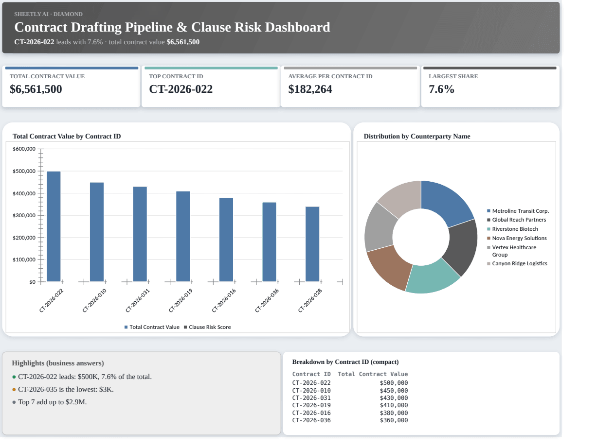The width and height of the screenshot is (597, 448).
Task: Toggle the Total Contract Value legend swatch
Action: tap(126, 327)
